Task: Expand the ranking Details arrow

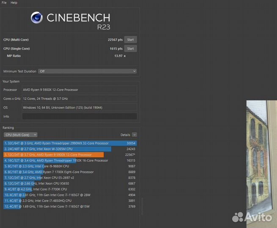Action: [x=134, y=135]
